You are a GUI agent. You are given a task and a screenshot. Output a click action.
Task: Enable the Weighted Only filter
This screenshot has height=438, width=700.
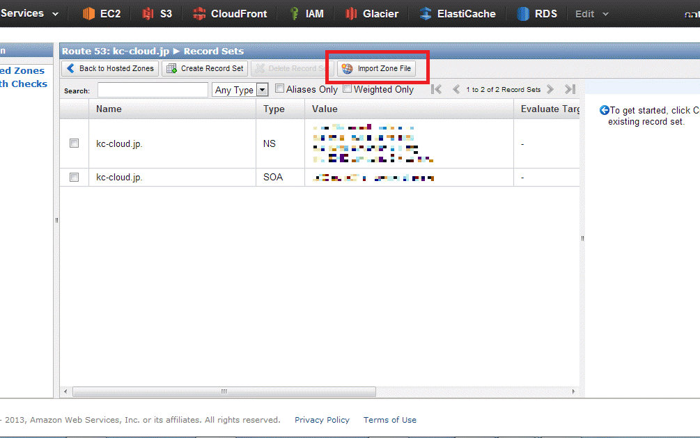[x=347, y=88]
